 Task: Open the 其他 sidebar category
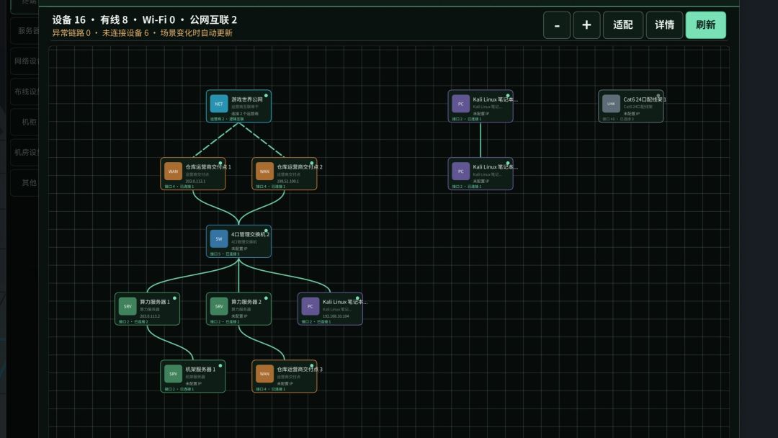click(24, 183)
